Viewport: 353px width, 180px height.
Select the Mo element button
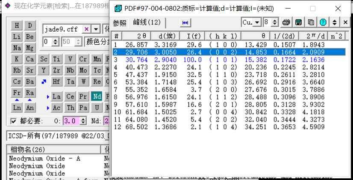coord(83,70)
